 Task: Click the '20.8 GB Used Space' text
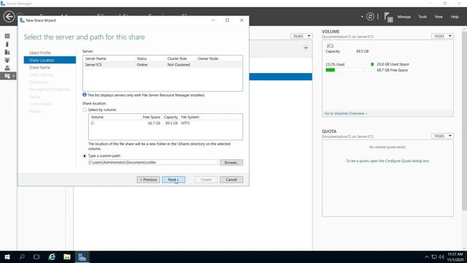[393, 64]
